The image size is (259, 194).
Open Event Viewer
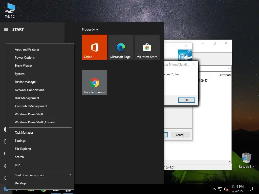click(40, 66)
